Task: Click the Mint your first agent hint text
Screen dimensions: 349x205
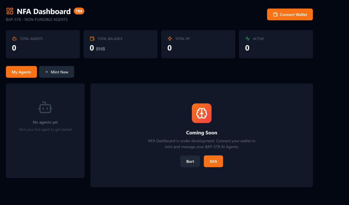Action: click(x=45, y=130)
